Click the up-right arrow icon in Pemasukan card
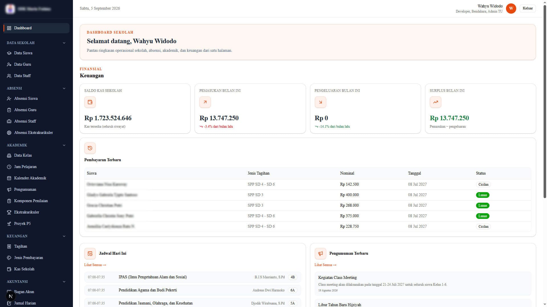Screen dimensions: 547x307 point(205,102)
